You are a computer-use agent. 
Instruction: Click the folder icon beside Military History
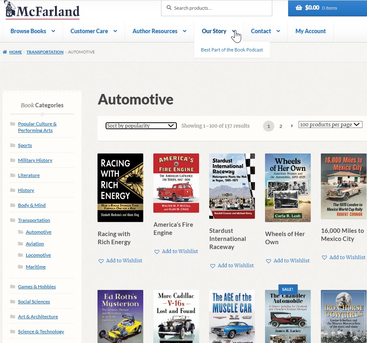tap(13, 160)
